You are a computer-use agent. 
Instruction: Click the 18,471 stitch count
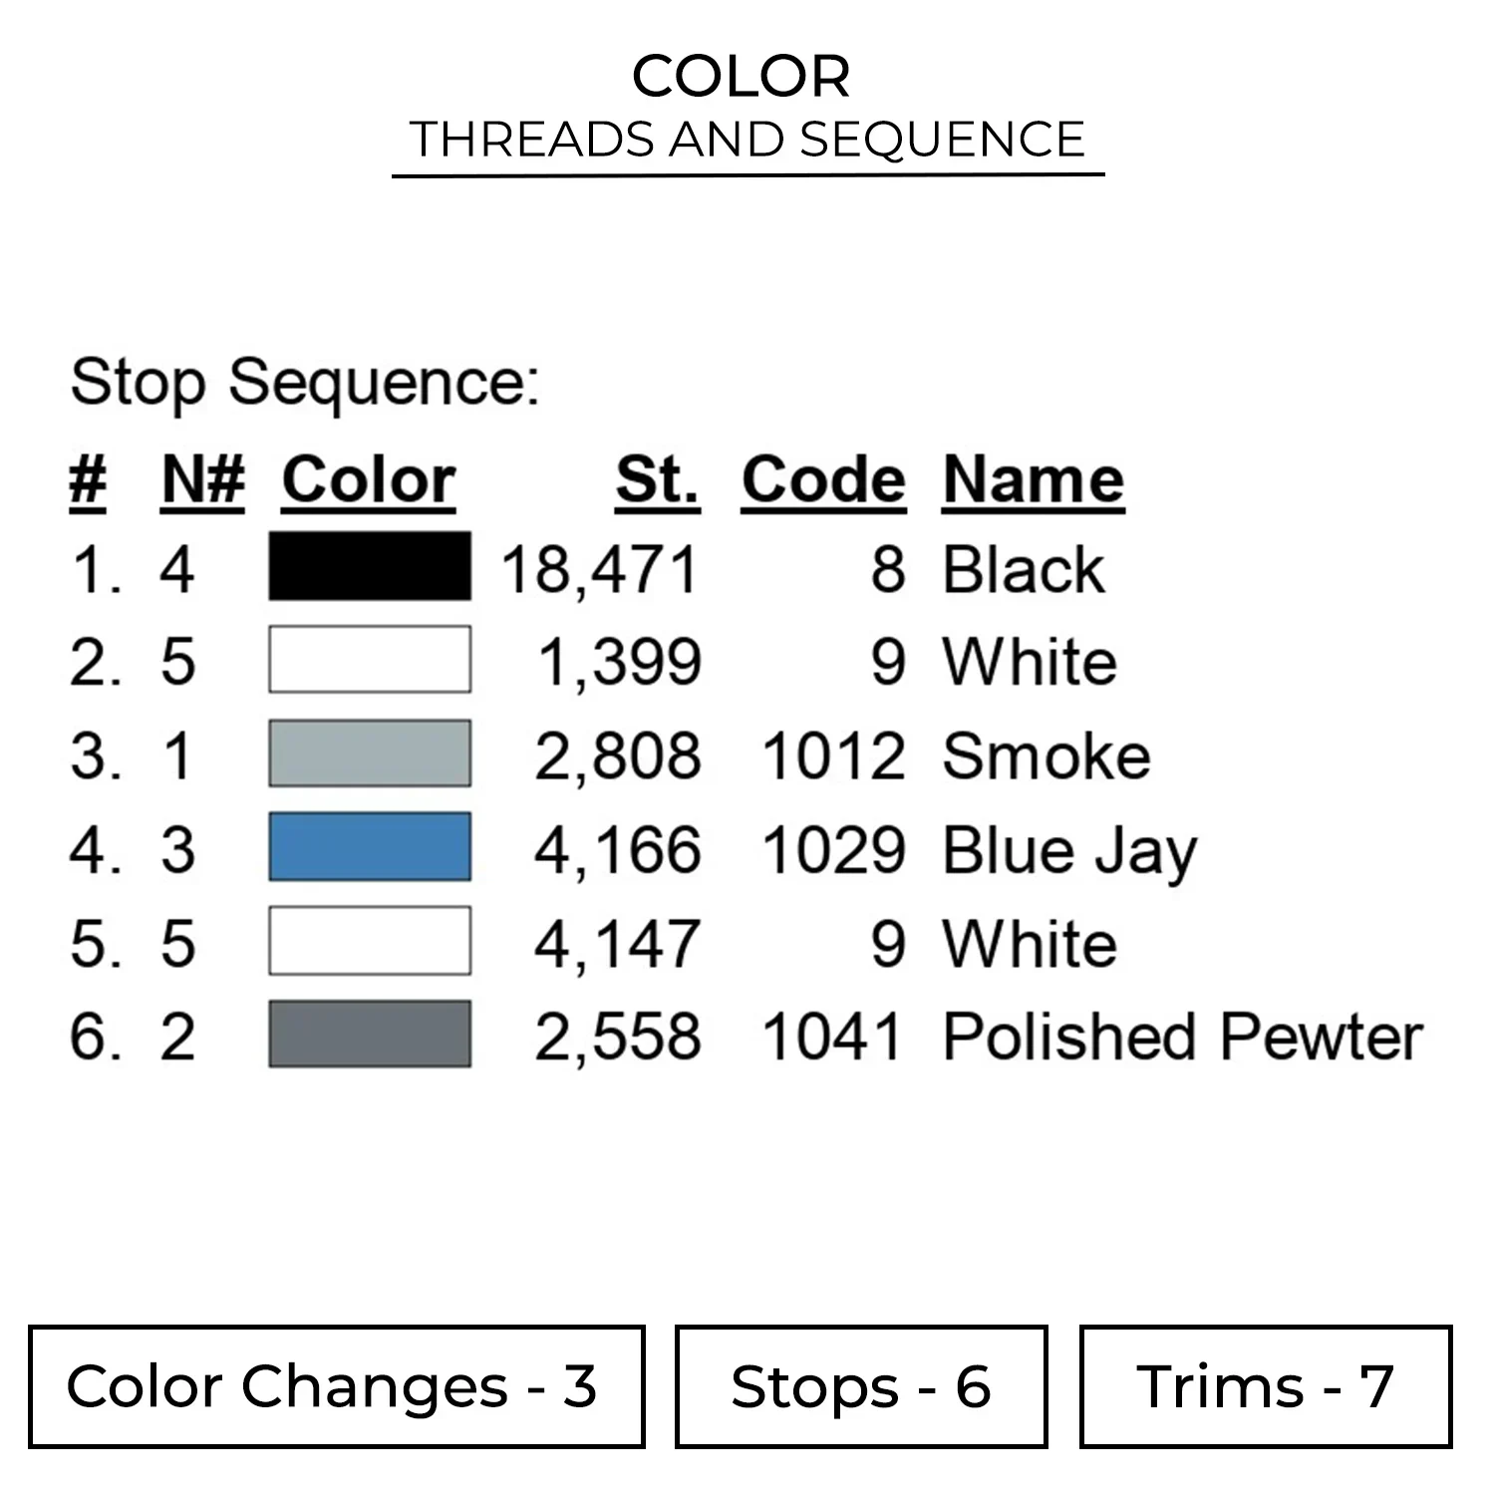[x=600, y=570]
